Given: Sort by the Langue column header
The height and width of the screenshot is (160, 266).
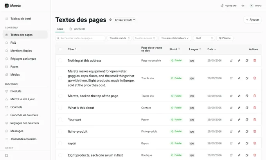Looking at the screenshot, I should point(195,49).
